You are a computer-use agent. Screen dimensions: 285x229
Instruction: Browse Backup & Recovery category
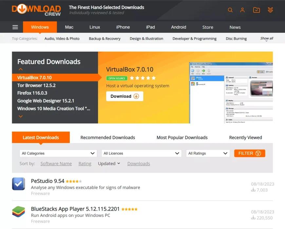point(104,39)
